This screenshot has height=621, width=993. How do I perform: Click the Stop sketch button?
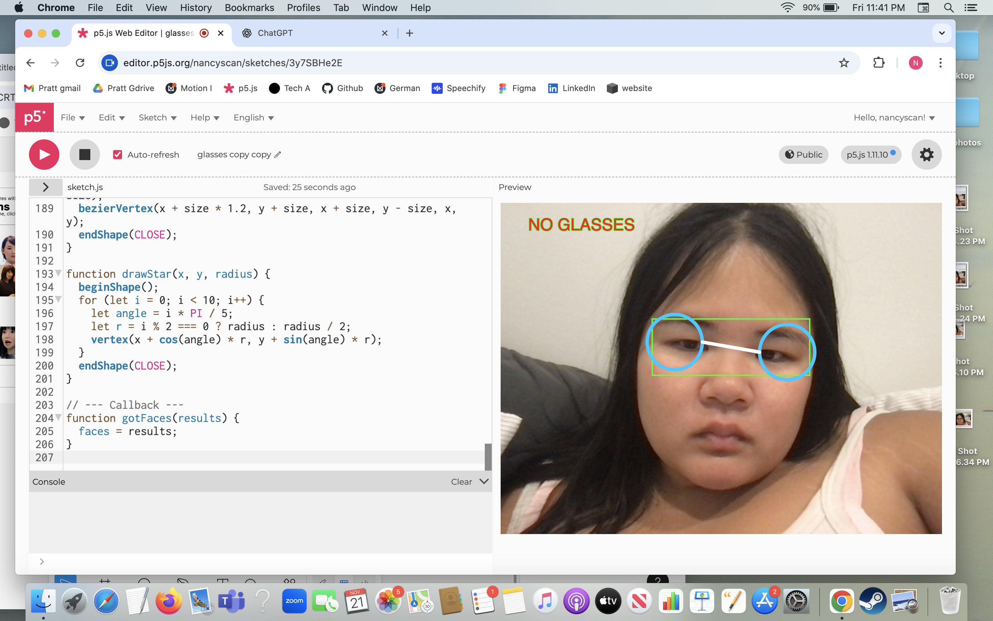pyautogui.click(x=84, y=155)
